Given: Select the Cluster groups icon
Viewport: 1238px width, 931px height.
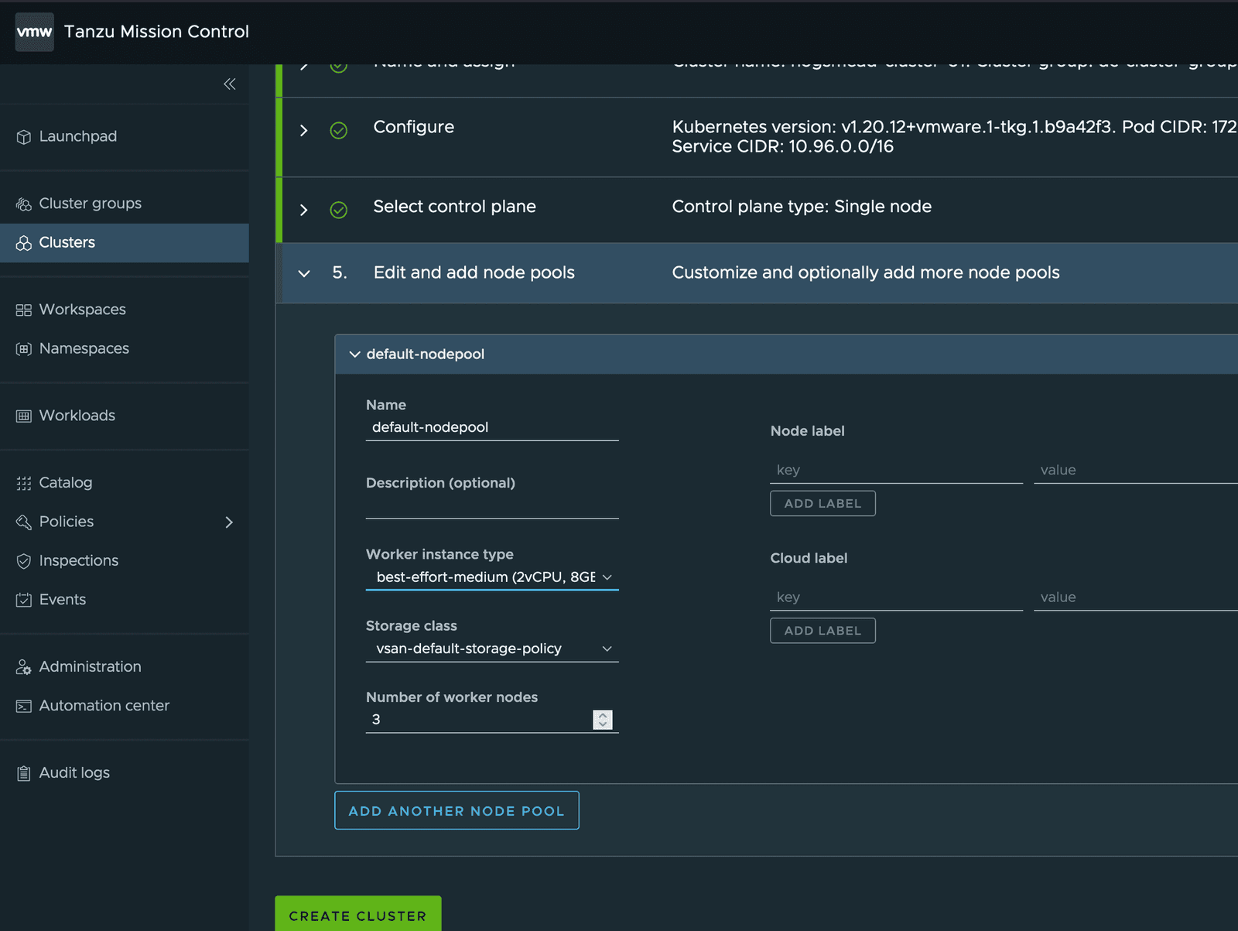Looking at the screenshot, I should 23,203.
